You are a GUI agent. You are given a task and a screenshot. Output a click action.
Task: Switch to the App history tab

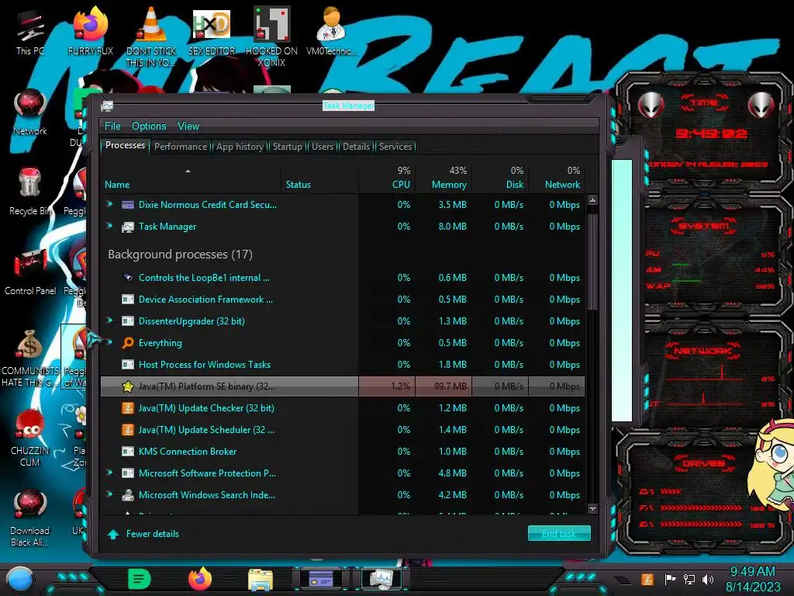240,147
